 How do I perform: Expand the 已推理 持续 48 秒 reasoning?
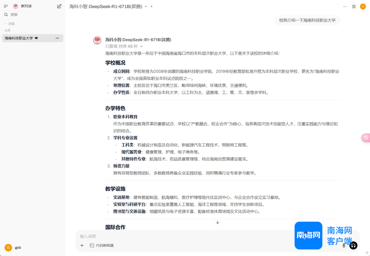[x=124, y=47]
